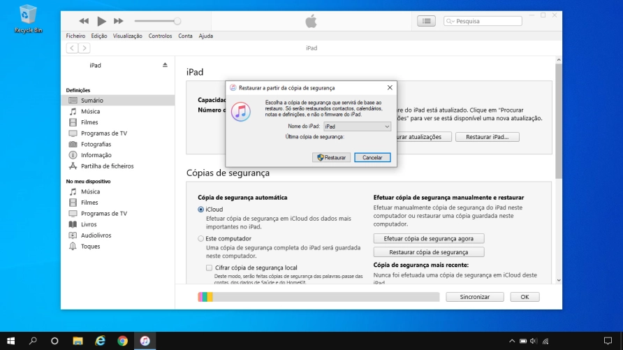This screenshot has width=623, height=350.
Task: Click the fast-forward next track icon
Action: [x=119, y=22]
